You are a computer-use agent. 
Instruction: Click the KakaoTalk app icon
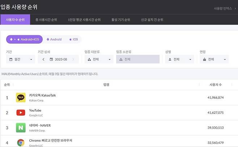point(21,98)
